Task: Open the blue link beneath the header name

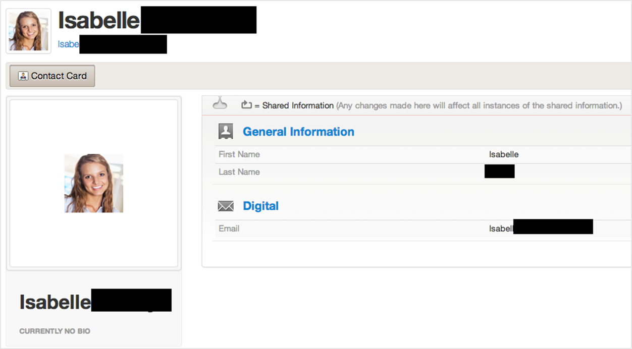Action: point(69,44)
